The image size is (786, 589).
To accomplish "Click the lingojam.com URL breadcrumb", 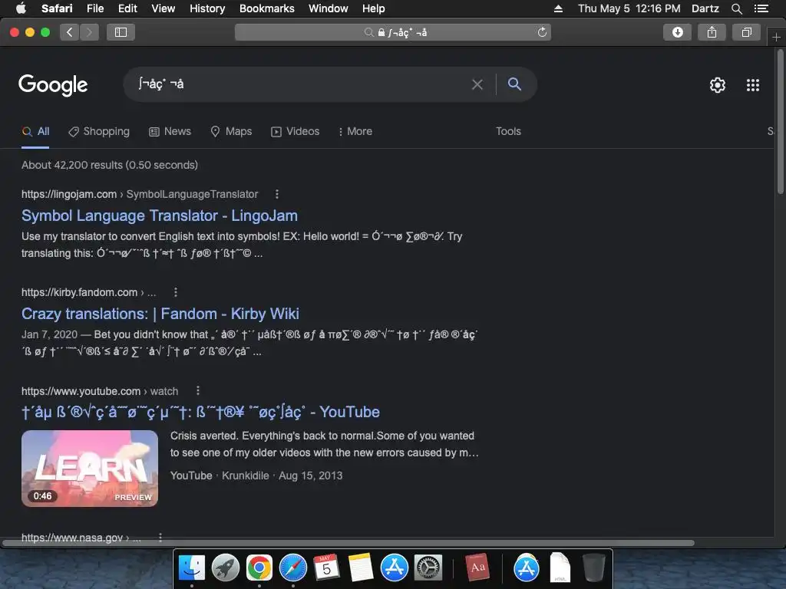I will point(140,194).
